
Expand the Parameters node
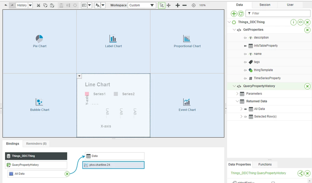point(237,94)
